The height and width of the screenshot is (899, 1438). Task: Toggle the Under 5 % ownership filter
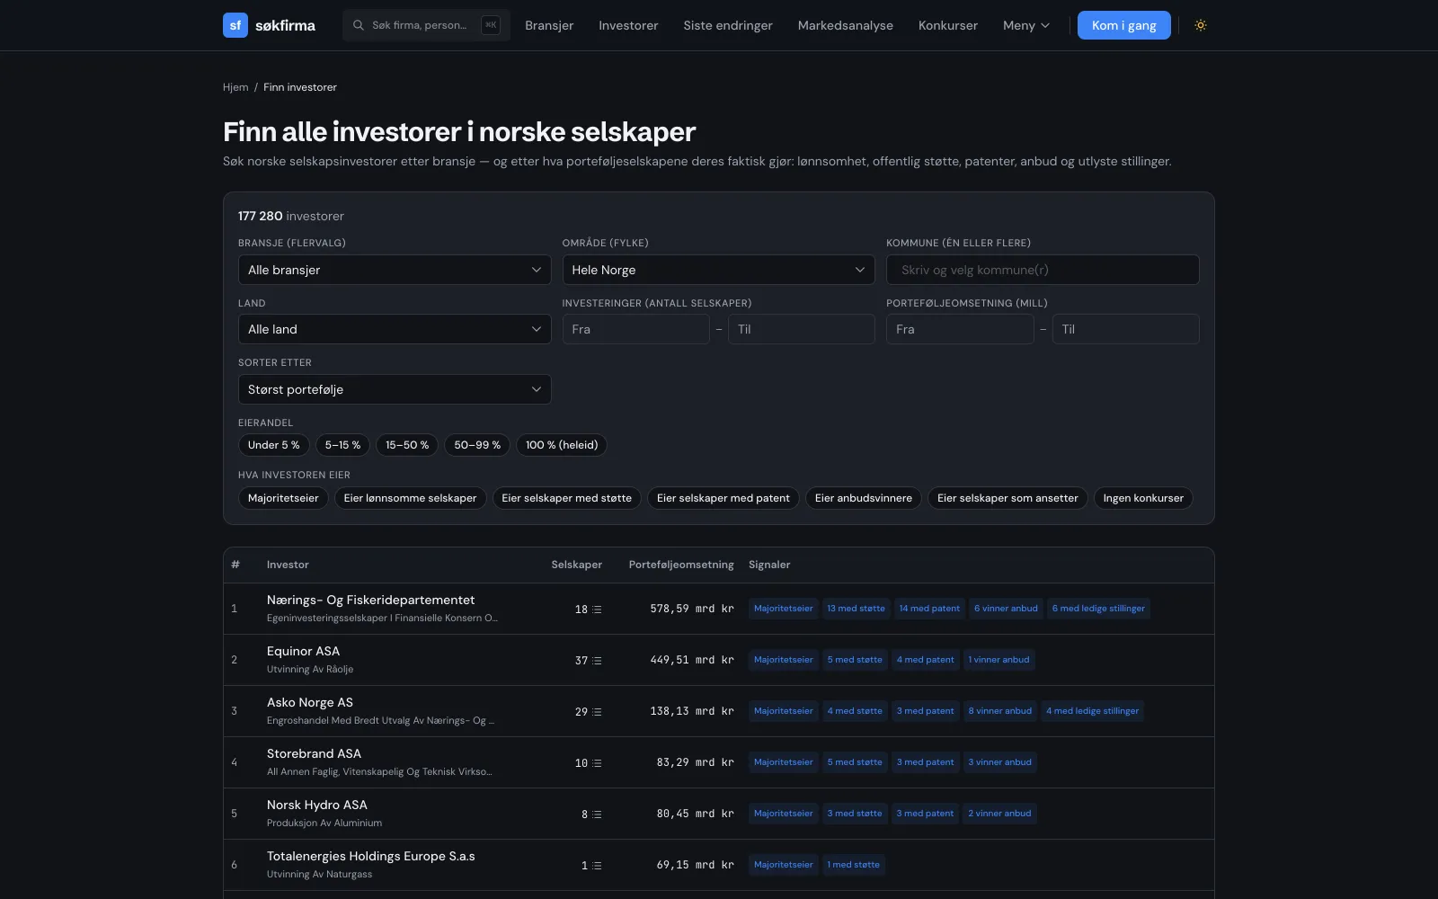274,445
